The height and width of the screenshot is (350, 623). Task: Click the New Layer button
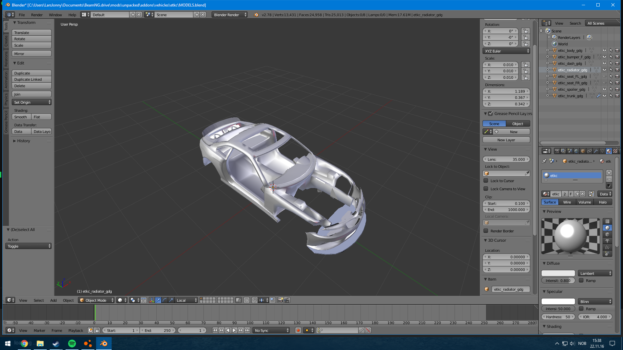click(506, 140)
